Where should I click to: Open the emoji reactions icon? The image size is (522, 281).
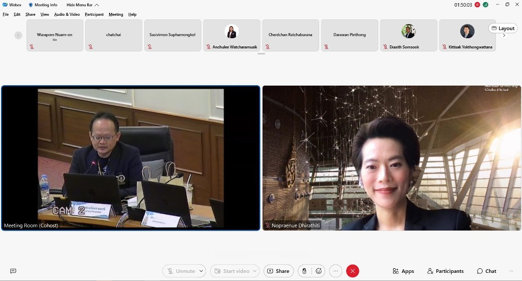pyautogui.click(x=319, y=271)
